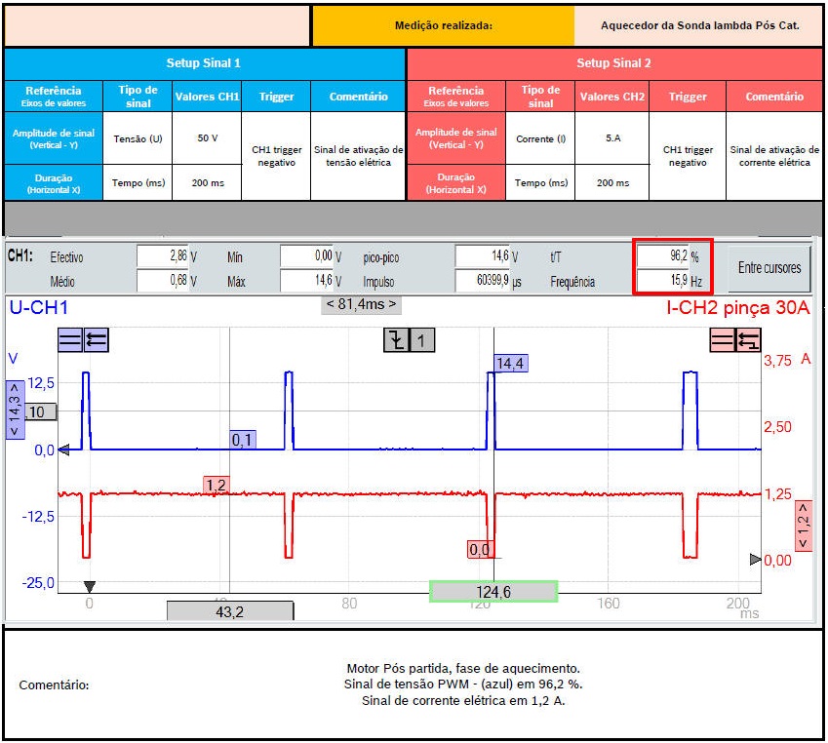Image resolution: width=828 pixels, height=743 pixels.
Task: Click the red 1,2 vertical amplitude cursor delta
Action: click(x=805, y=528)
